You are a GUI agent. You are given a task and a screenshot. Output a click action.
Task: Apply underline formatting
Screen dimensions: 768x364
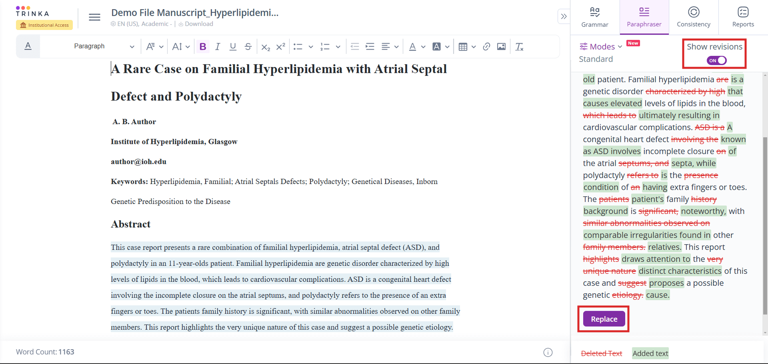233,47
